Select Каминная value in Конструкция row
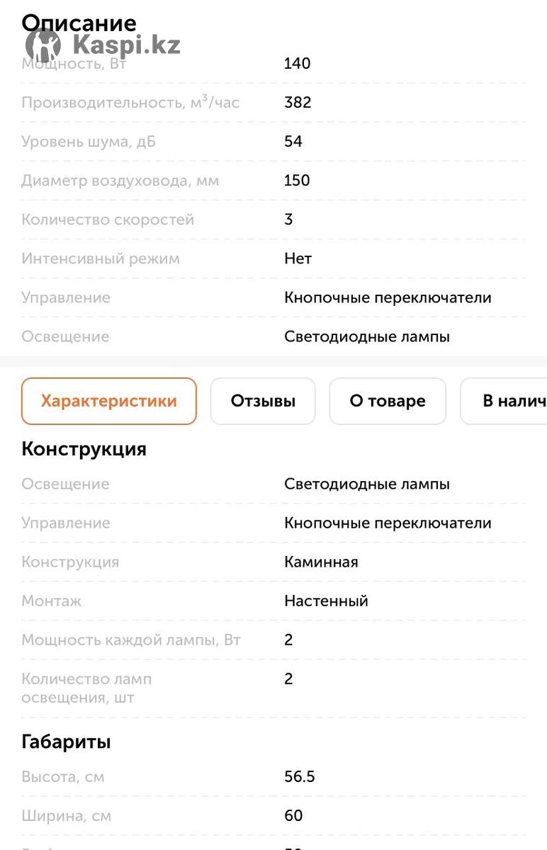 click(321, 562)
